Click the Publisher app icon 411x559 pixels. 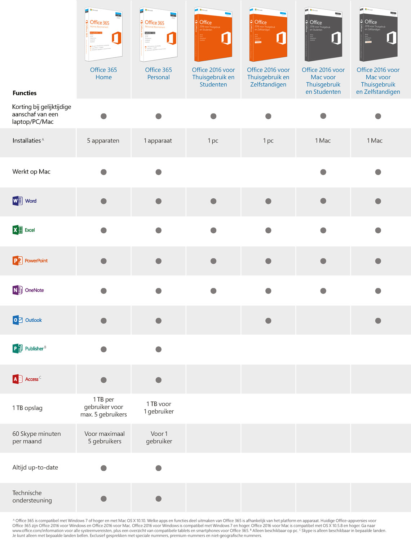pos(17,349)
